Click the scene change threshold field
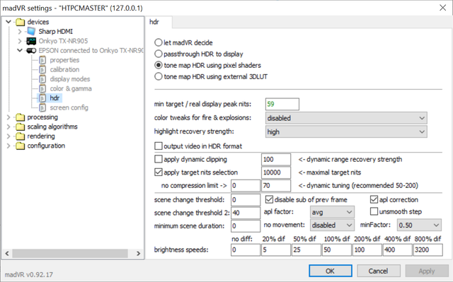The image size is (453, 282). (246, 200)
